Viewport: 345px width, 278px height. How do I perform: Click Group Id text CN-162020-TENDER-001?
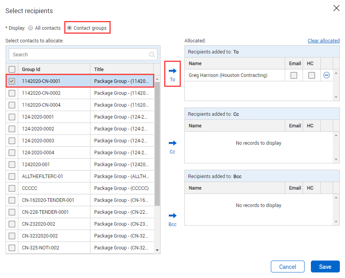48,200
